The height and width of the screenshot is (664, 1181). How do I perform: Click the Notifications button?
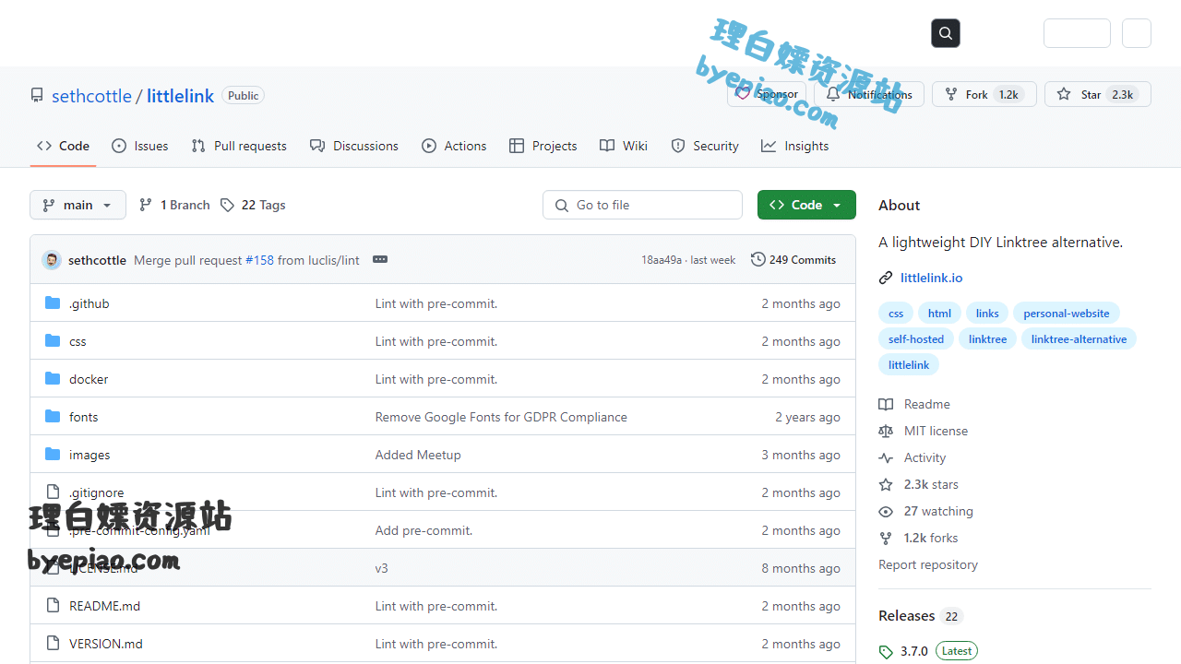tap(869, 94)
